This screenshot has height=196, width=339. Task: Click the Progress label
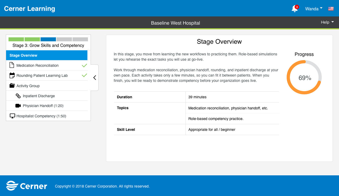click(x=304, y=54)
